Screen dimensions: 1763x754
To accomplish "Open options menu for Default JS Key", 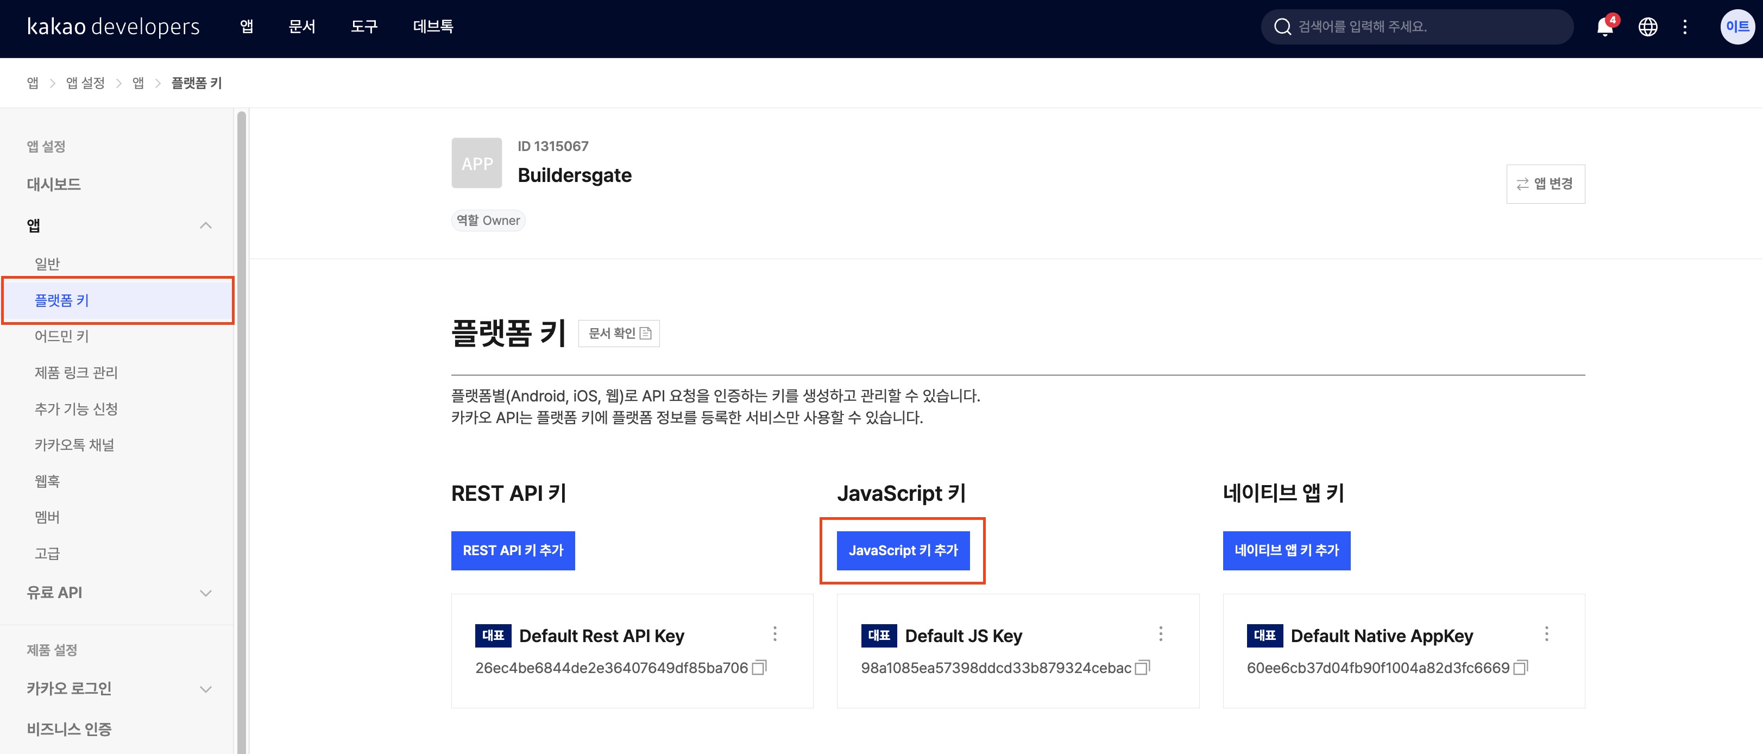I will 1161,634.
